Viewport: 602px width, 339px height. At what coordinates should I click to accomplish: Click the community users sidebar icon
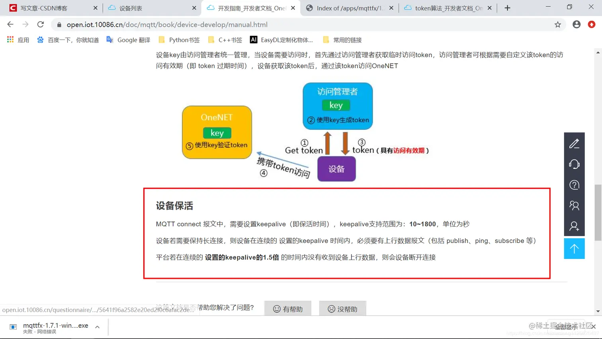tap(574, 206)
